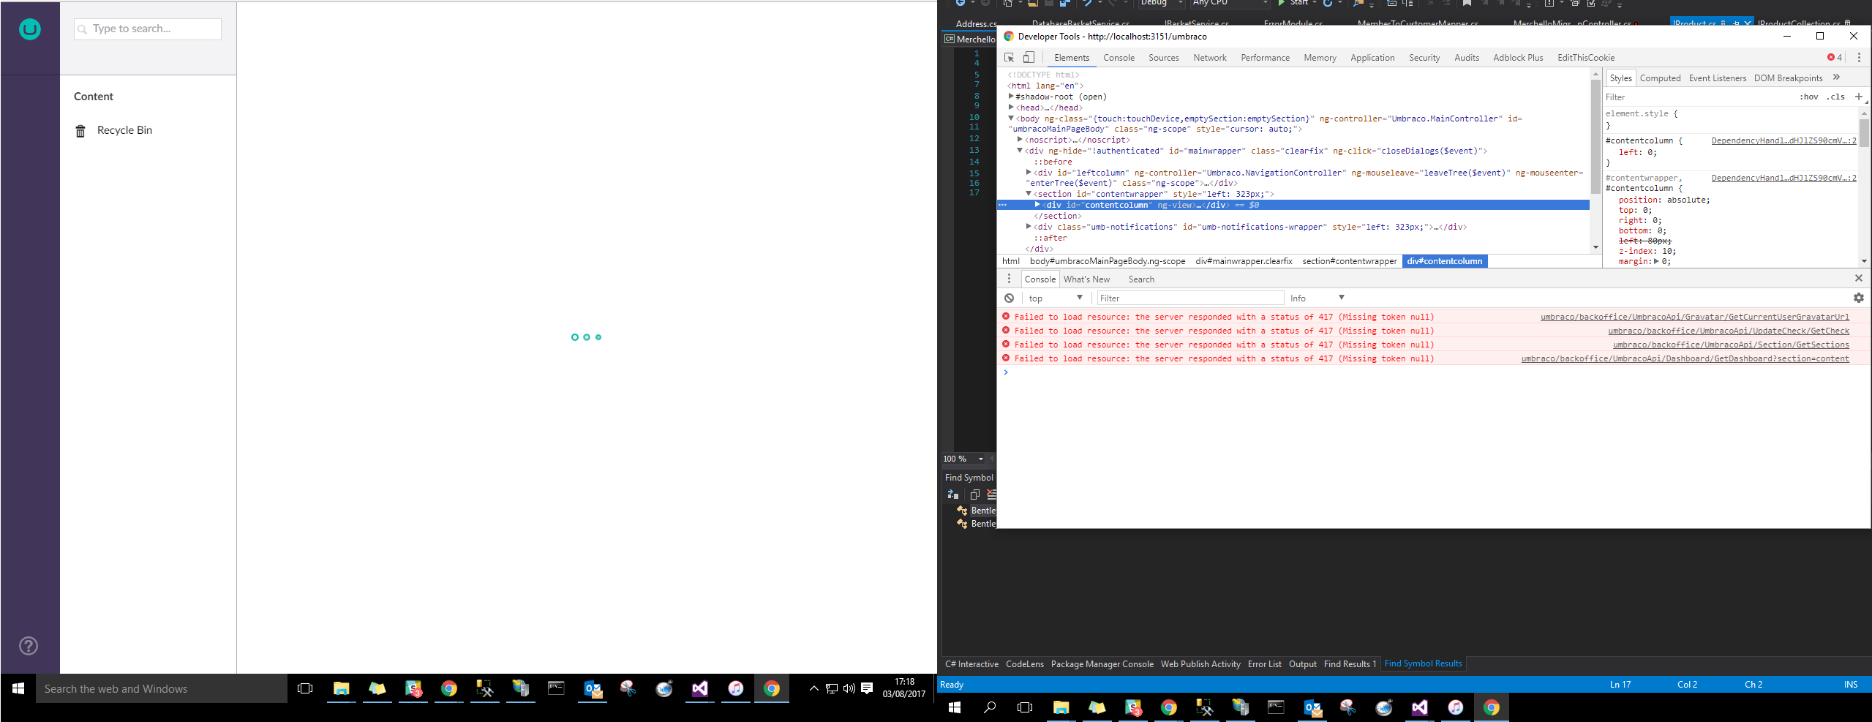Open the console log level Info dropdown
1872x722 pixels.
click(x=1317, y=298)
